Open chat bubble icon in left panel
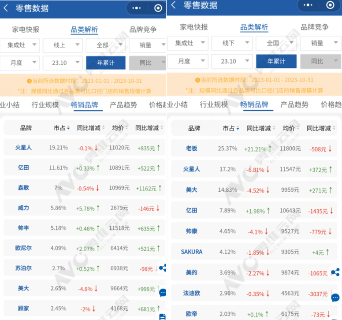This screenshot has width=342, height=320. [163, 293]
